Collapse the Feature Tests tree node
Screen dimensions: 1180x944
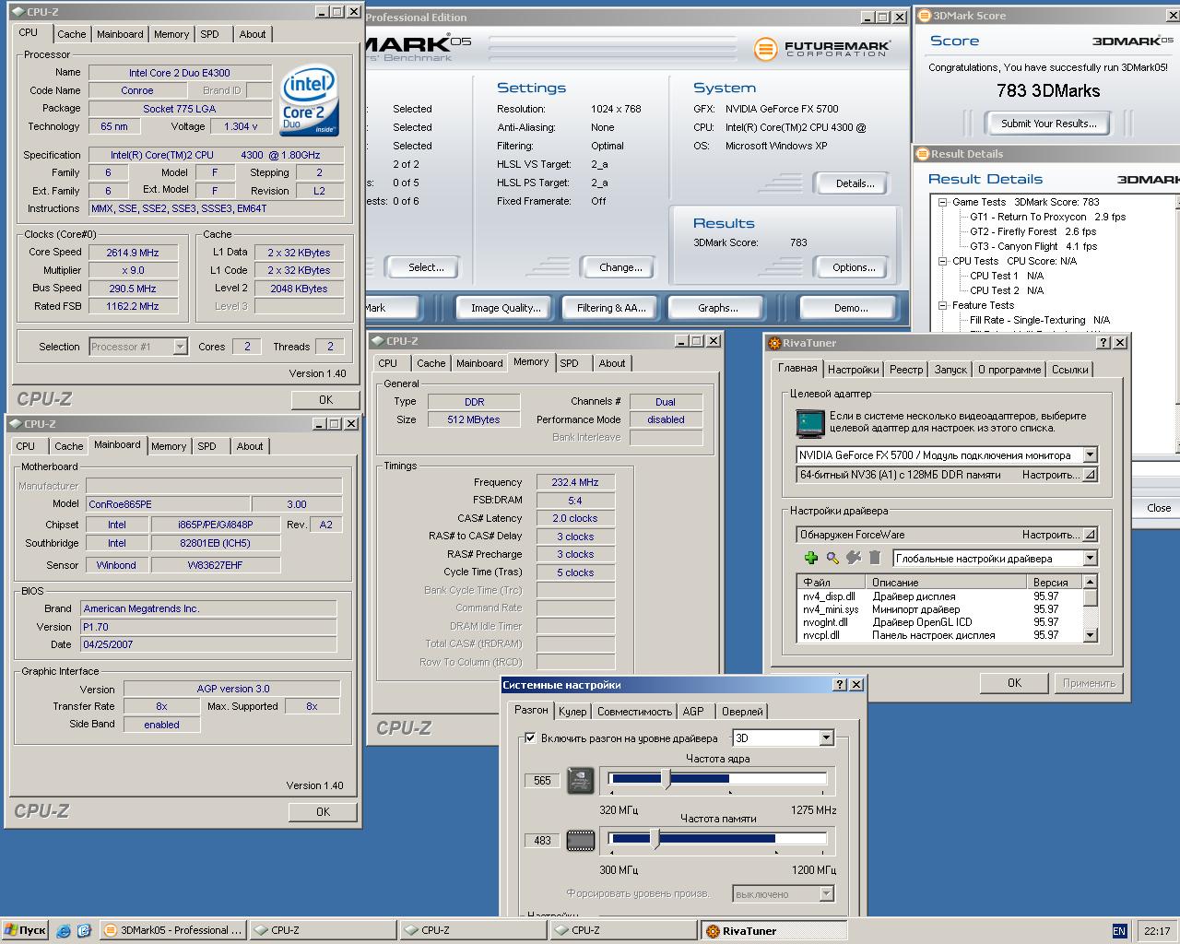tap(943, 305)
